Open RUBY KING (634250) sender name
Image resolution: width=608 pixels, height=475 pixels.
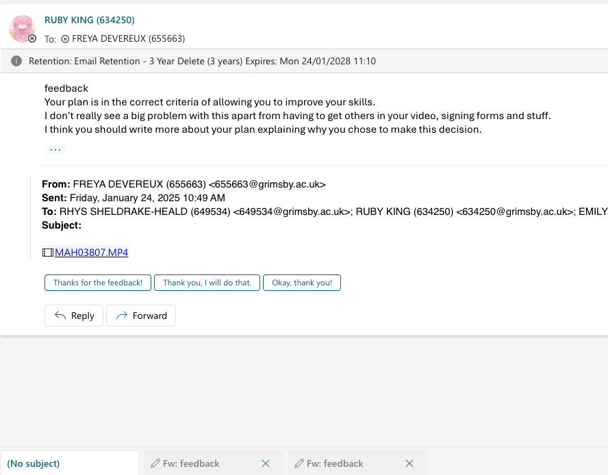tap(90, 20)
